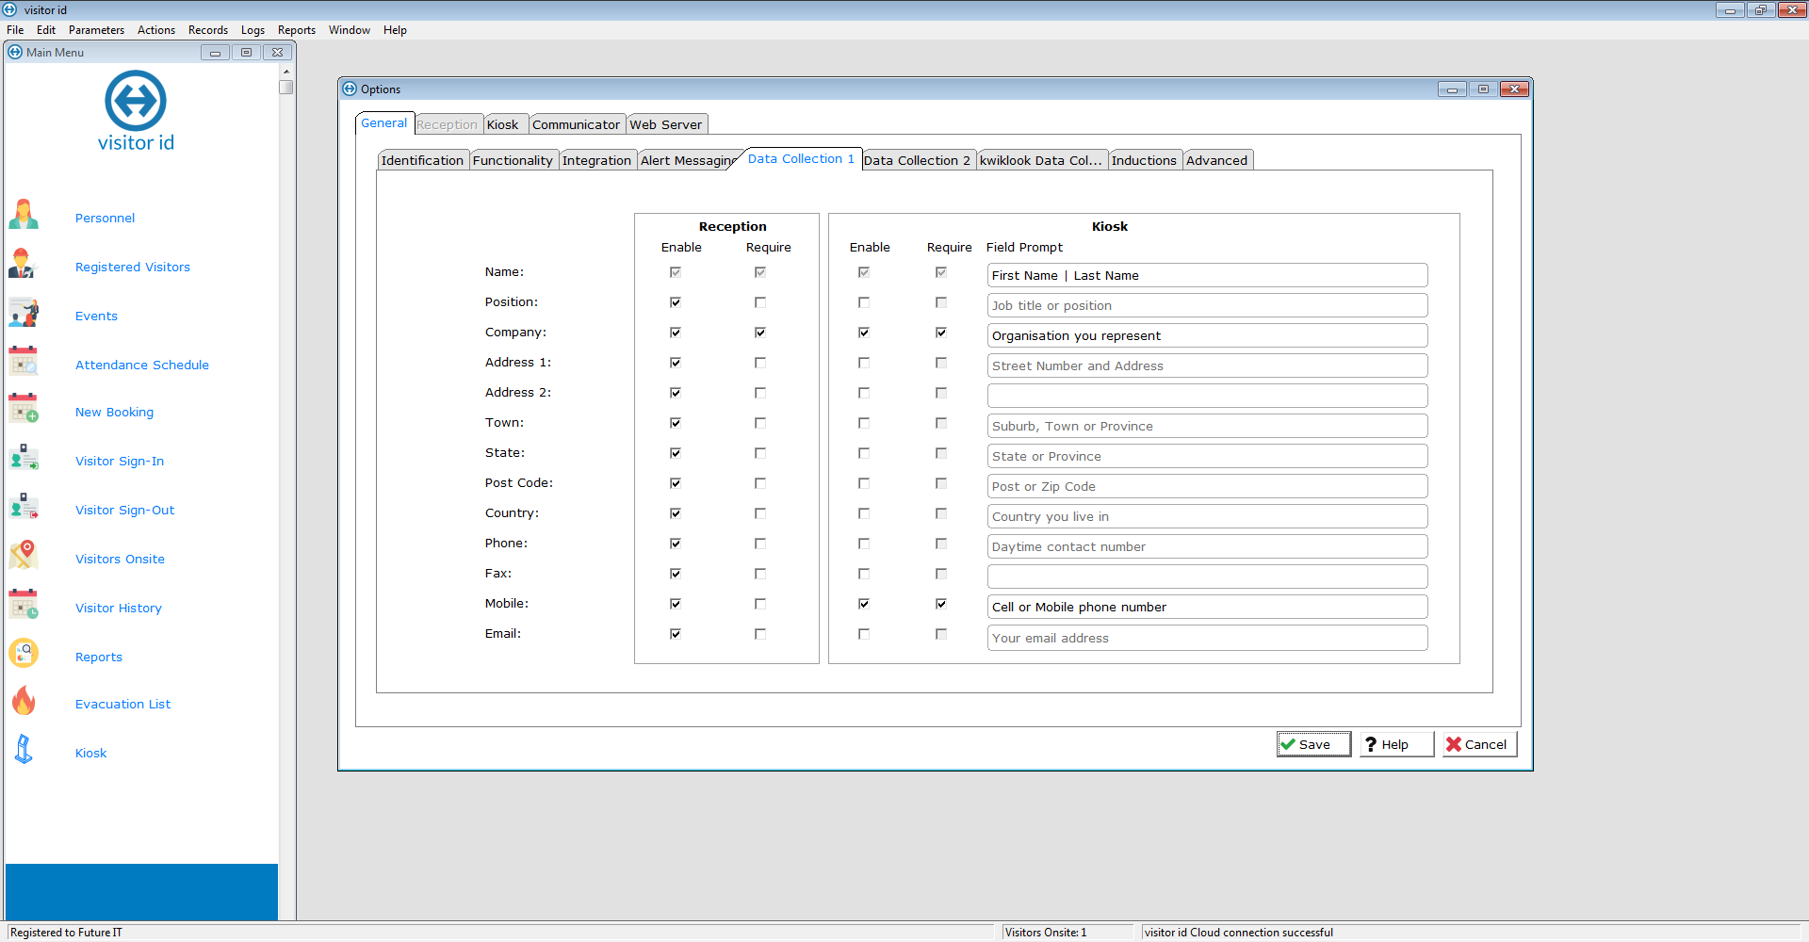Click the Kiosk icon in the sidebar
The image size is (1809, 942).
coord(24,751)
